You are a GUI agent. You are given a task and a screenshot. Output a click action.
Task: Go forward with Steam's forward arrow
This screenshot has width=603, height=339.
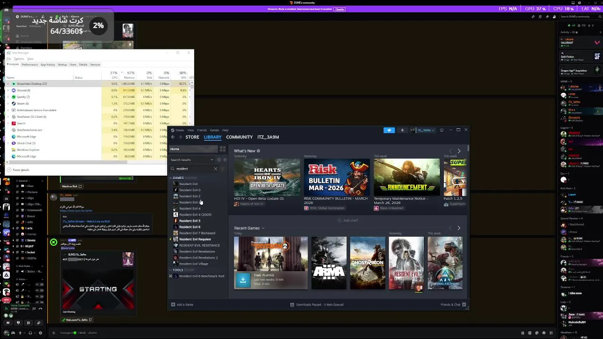[x=180, y=137]
